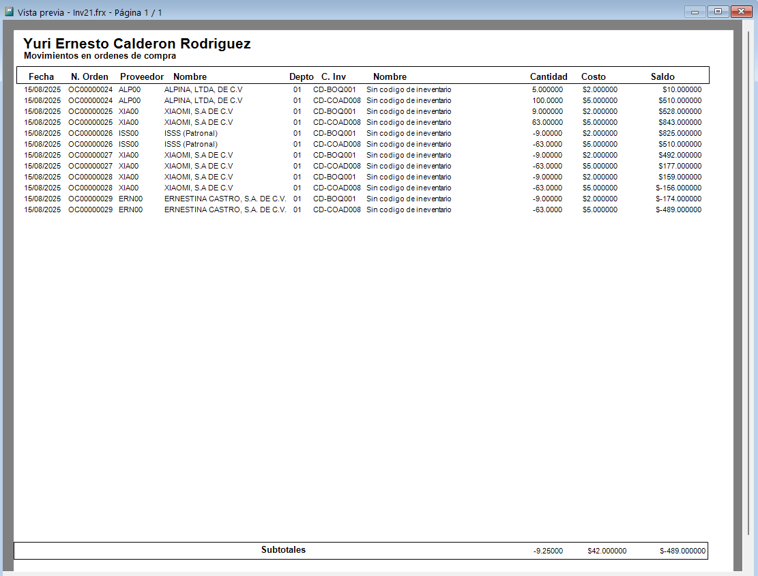Viewport: 758px width, 576px height.
Task: Maximize the Vista previa window
Action: 718,12
